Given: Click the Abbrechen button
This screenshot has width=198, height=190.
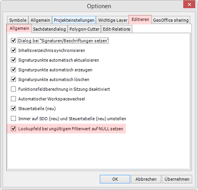Looking at the screenshot, I should click(146, 179).
